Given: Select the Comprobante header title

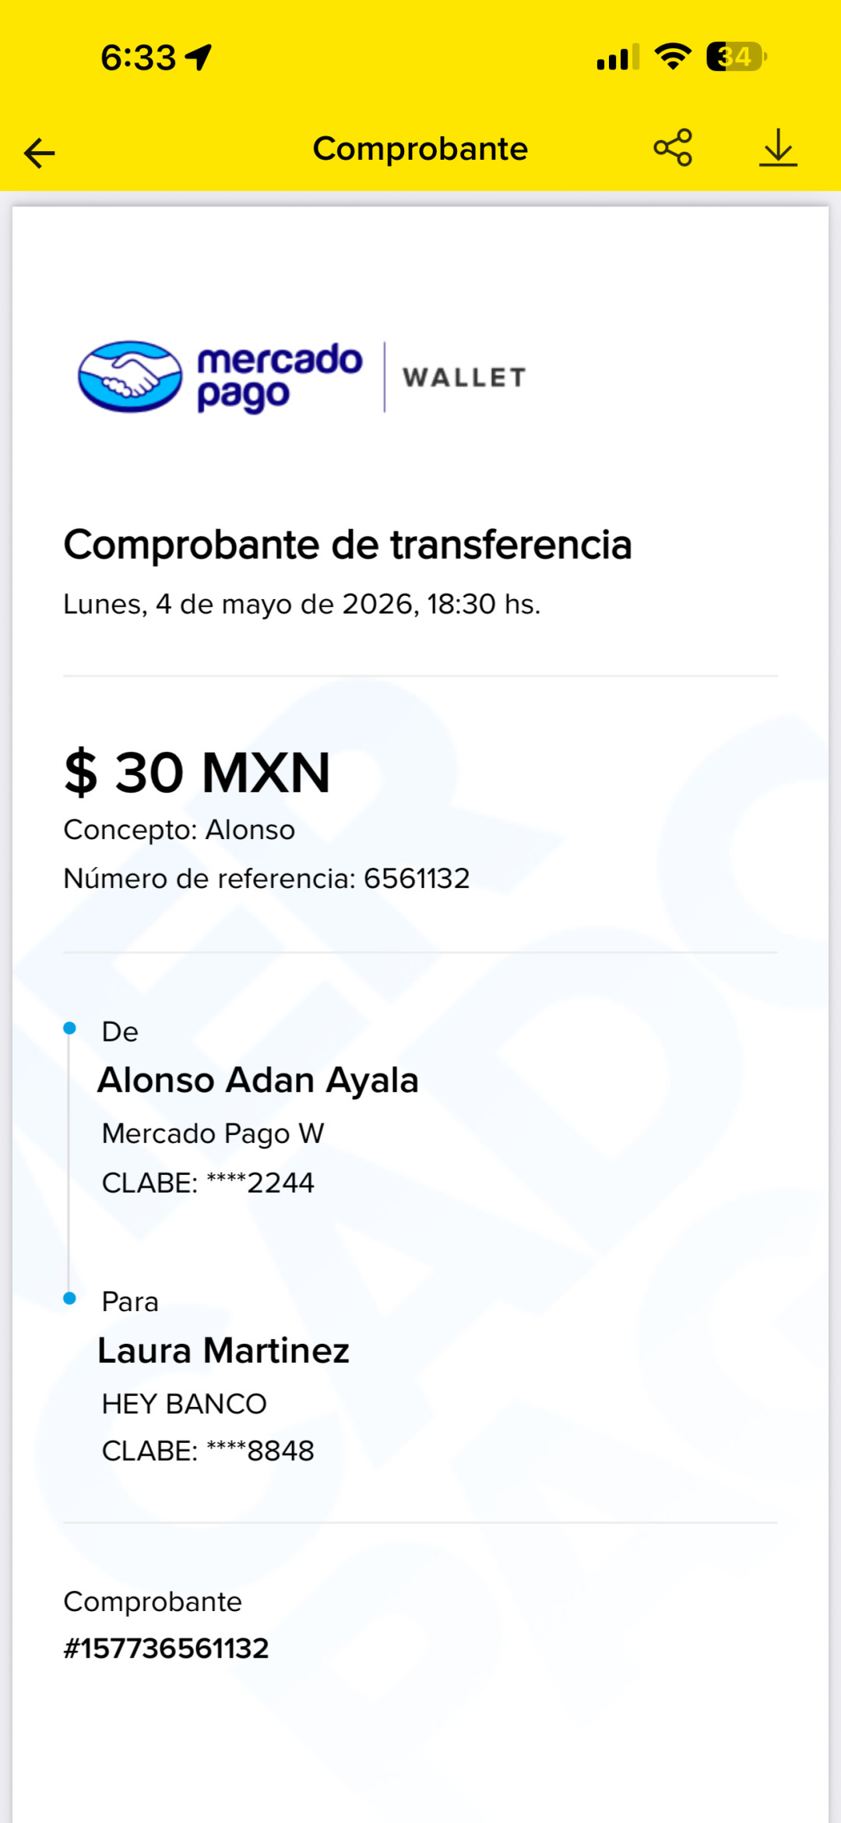Looking at the screenshot, I should (420, 148).
